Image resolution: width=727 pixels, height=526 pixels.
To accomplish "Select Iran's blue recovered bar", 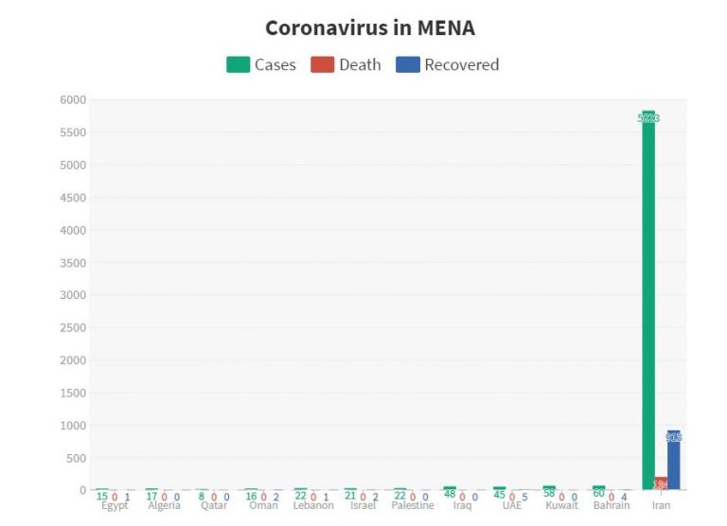I will pos(674,460).
